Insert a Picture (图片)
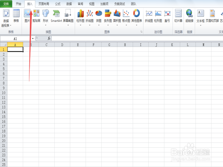The width and height of the screenshot is (223, 167). pyautogui.click(x=27, y=16)
